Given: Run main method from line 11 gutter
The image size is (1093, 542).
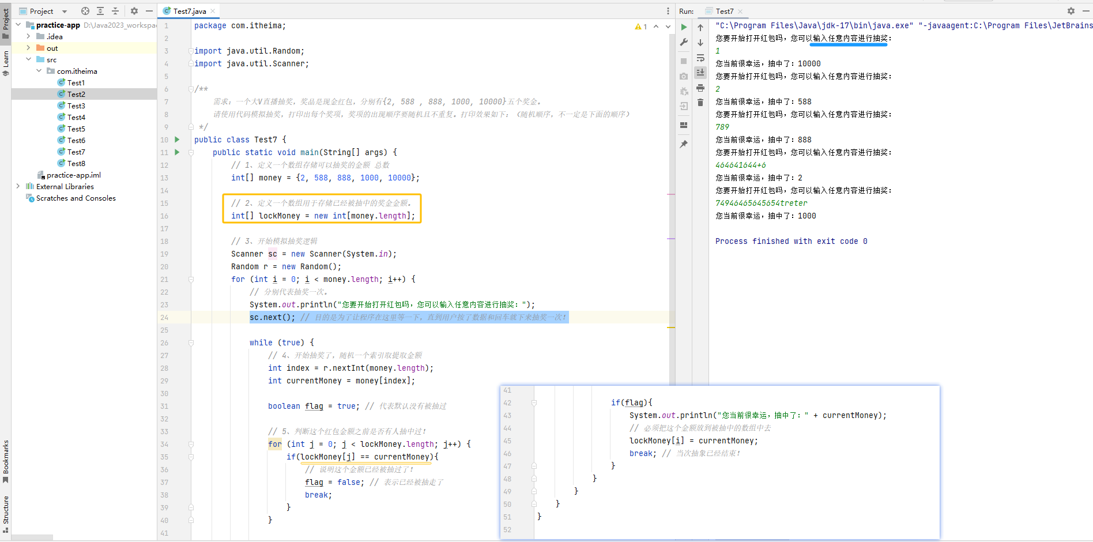Looking at the screenshot, I should click(177, 152).
